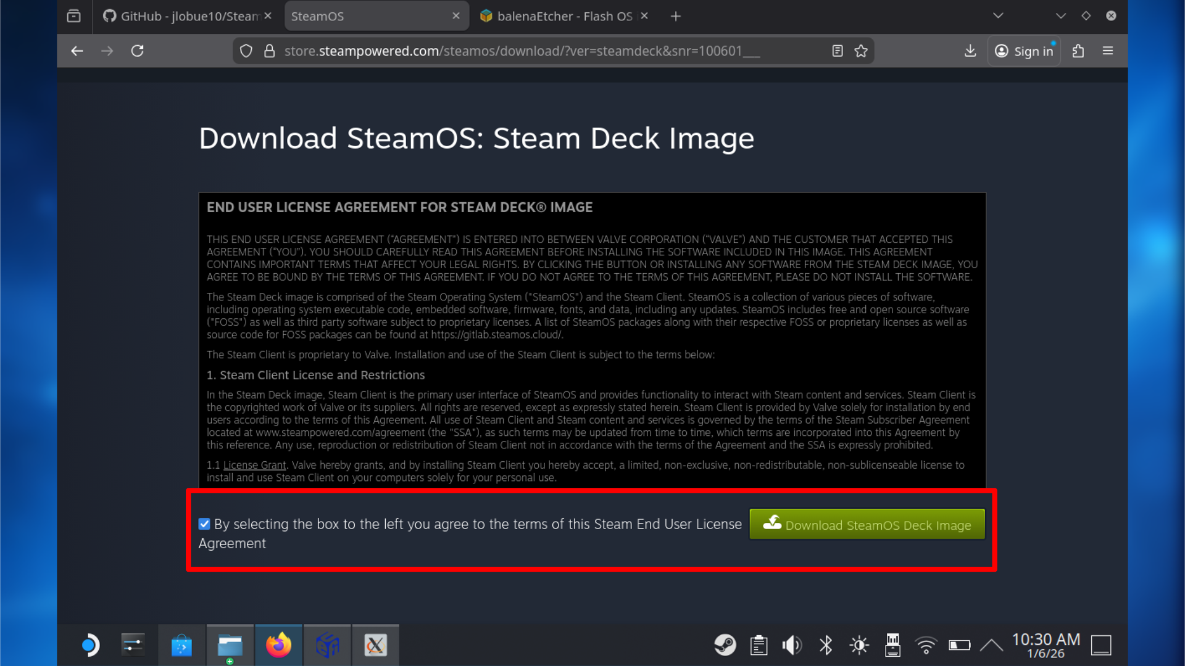Click the Bluetooth tray icon
Screen dimensions: 1185x666
[x=826, y=645]
